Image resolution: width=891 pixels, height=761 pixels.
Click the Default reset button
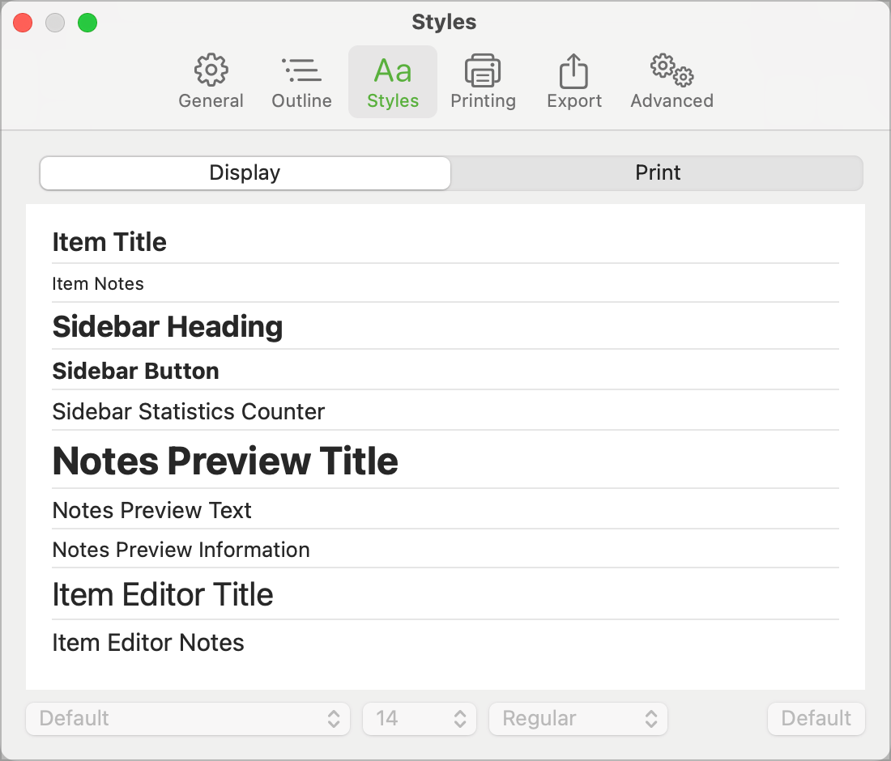tap(816, 718)
